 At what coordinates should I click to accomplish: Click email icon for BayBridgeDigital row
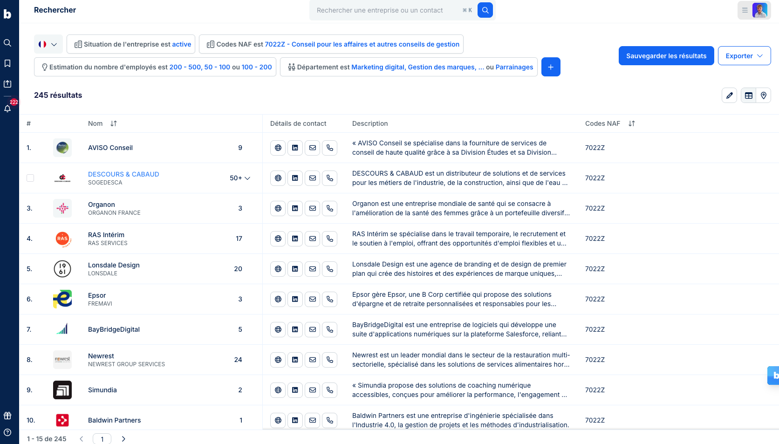point(313,329)
